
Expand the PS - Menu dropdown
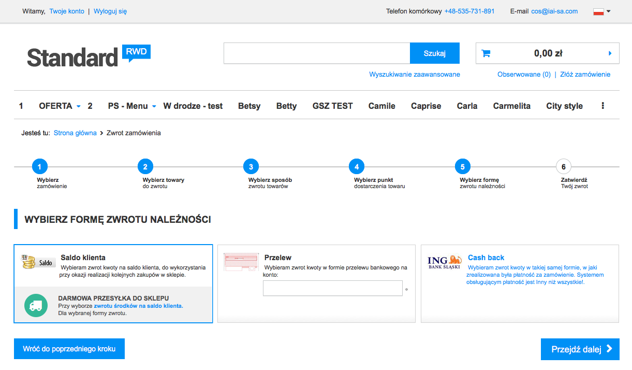pos(154,106)
